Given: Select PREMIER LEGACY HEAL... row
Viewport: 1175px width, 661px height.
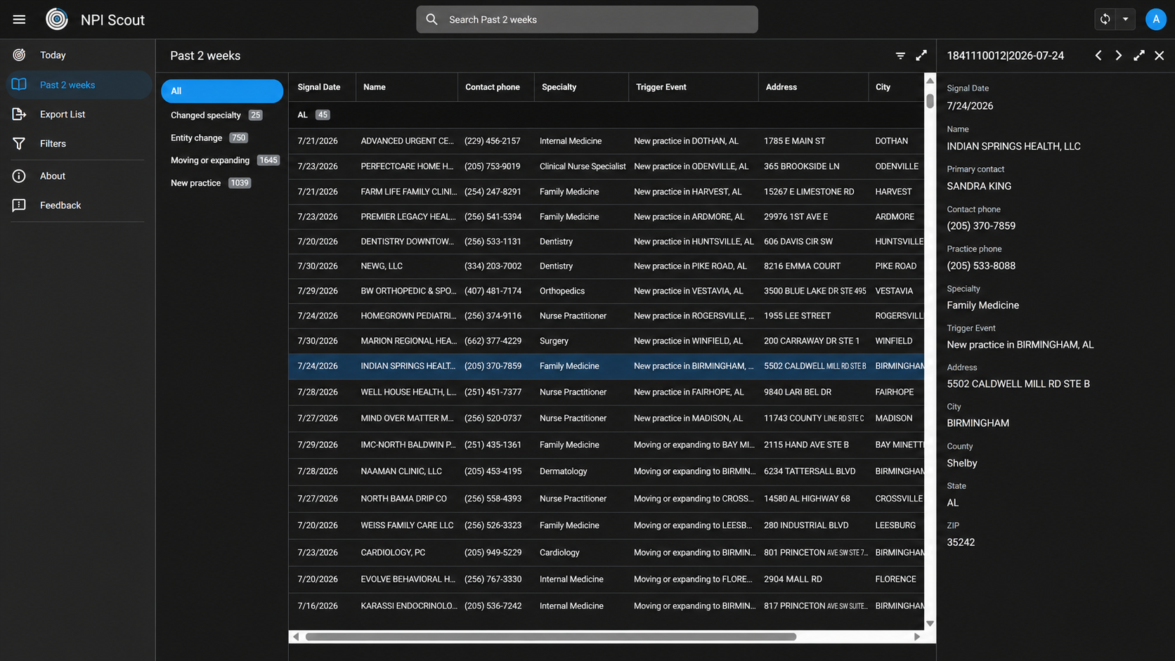Looking at the screenshot, I should pos(606,217).
